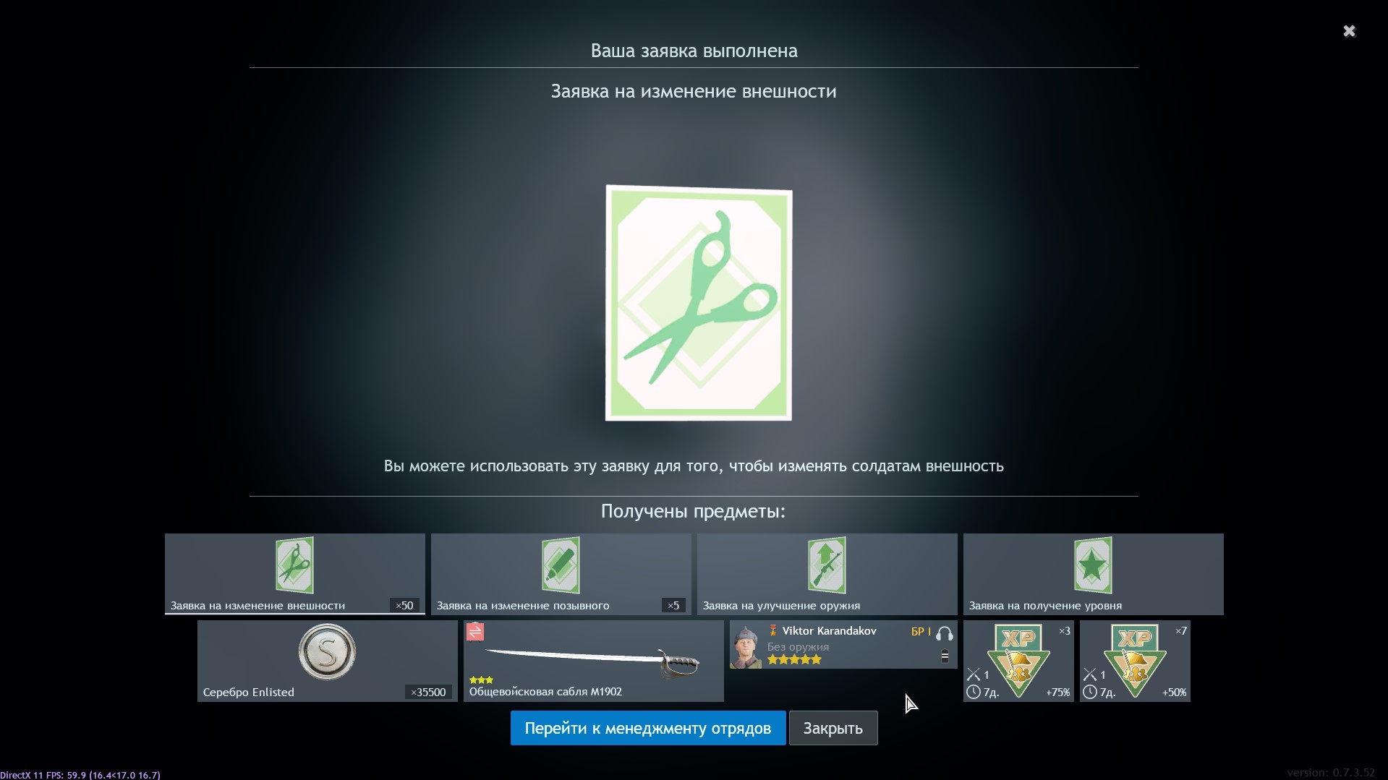Image resolution: width=1388 pixels, height=780 pixels.
Task: Click the 'Заявка на улучшение оружия' label
Action: tap(781, 606)
